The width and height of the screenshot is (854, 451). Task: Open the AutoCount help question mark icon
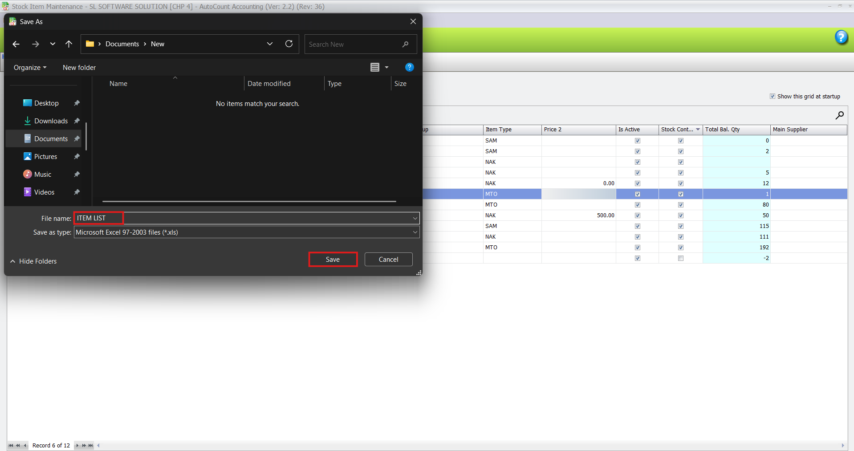coord(841,37)
